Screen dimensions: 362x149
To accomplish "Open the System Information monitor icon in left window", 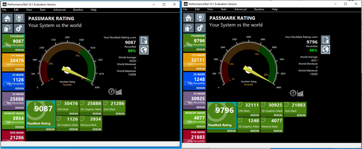I will pos(19,18).
